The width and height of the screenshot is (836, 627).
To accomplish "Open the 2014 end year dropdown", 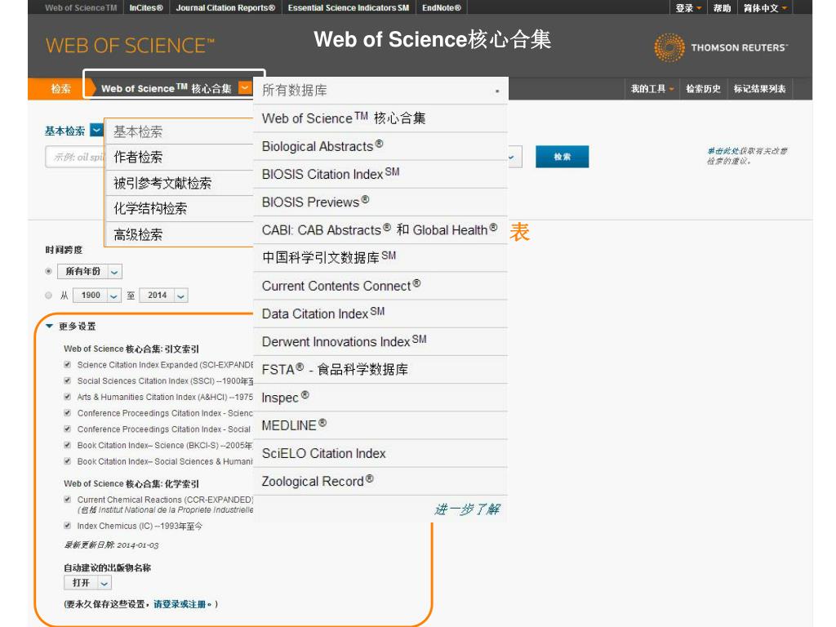I will pyautogui.click(x=163, y=296).
